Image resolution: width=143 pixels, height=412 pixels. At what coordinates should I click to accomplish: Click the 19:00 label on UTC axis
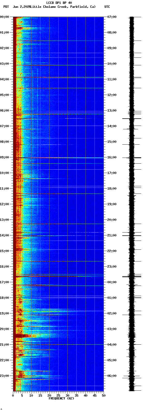pyautogui.click(x=112, y=204)
